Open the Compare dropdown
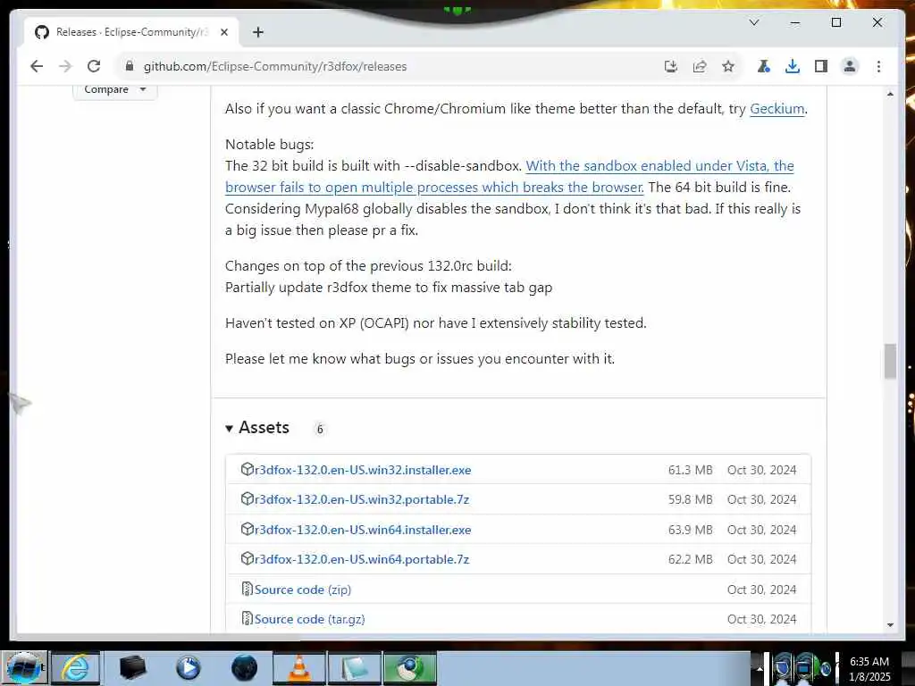The height and width of the screenshot is (686, 915). [x=115, y=90]
